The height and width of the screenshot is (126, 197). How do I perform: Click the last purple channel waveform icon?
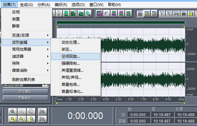click(x=128, y=14)
